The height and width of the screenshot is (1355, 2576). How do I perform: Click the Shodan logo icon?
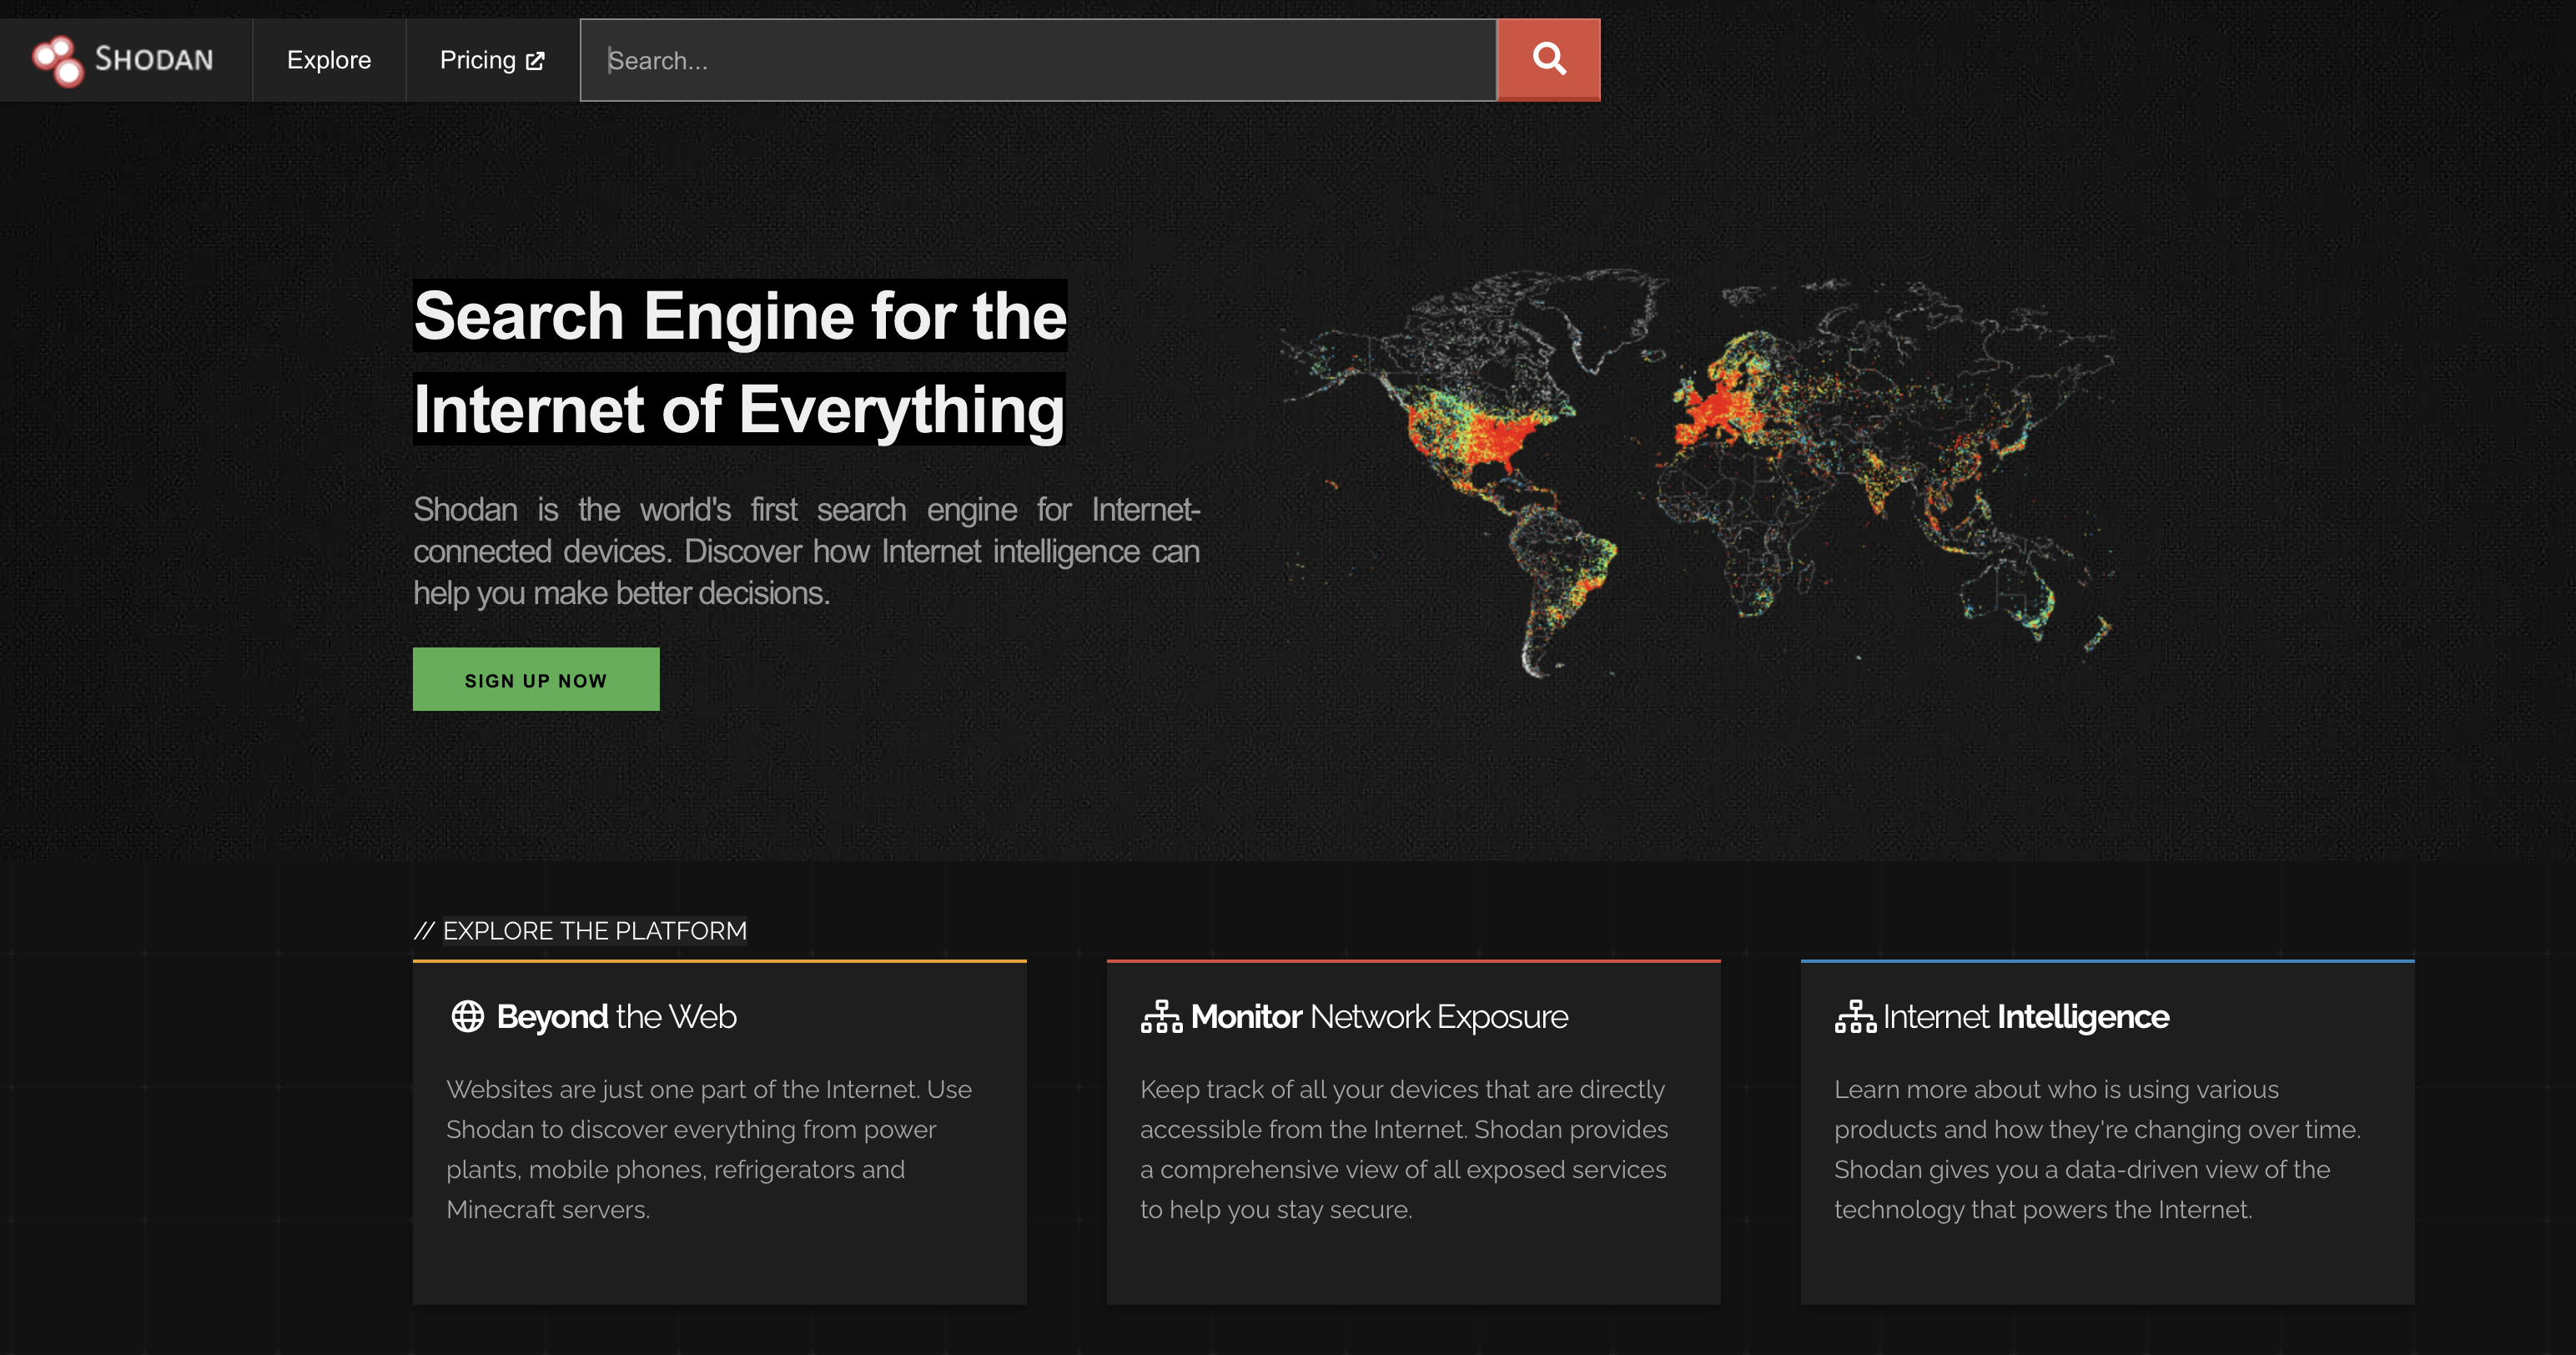[57, 60]
